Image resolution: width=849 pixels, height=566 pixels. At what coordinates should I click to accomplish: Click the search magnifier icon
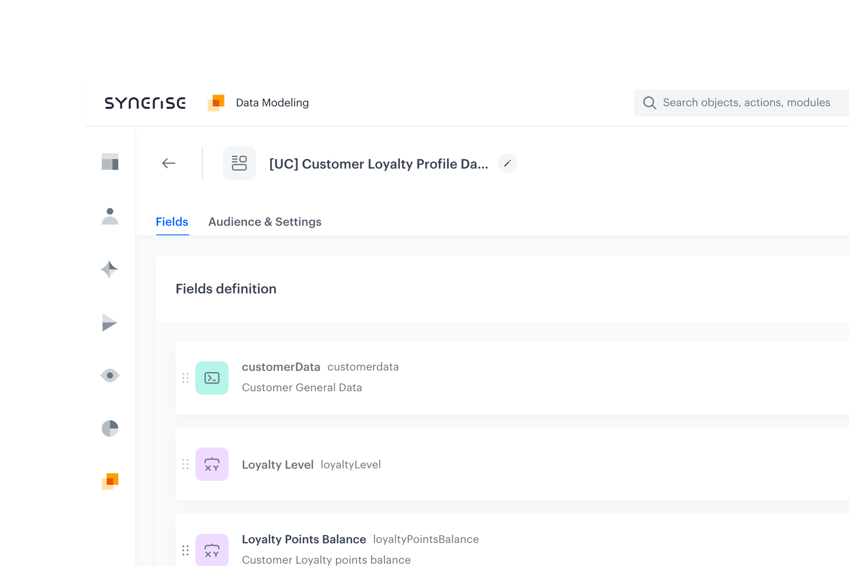click(649, 103)
